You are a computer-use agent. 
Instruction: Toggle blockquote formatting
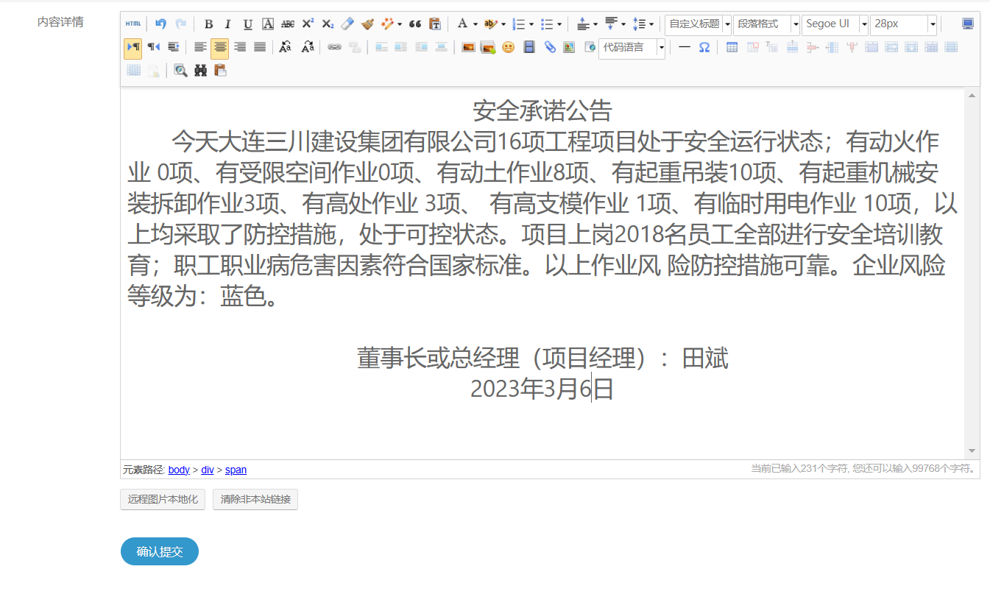[x=415, y=24]
